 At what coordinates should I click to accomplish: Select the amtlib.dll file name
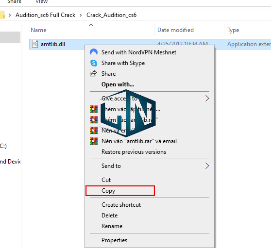pyautogui.click(x=53, y=44)
